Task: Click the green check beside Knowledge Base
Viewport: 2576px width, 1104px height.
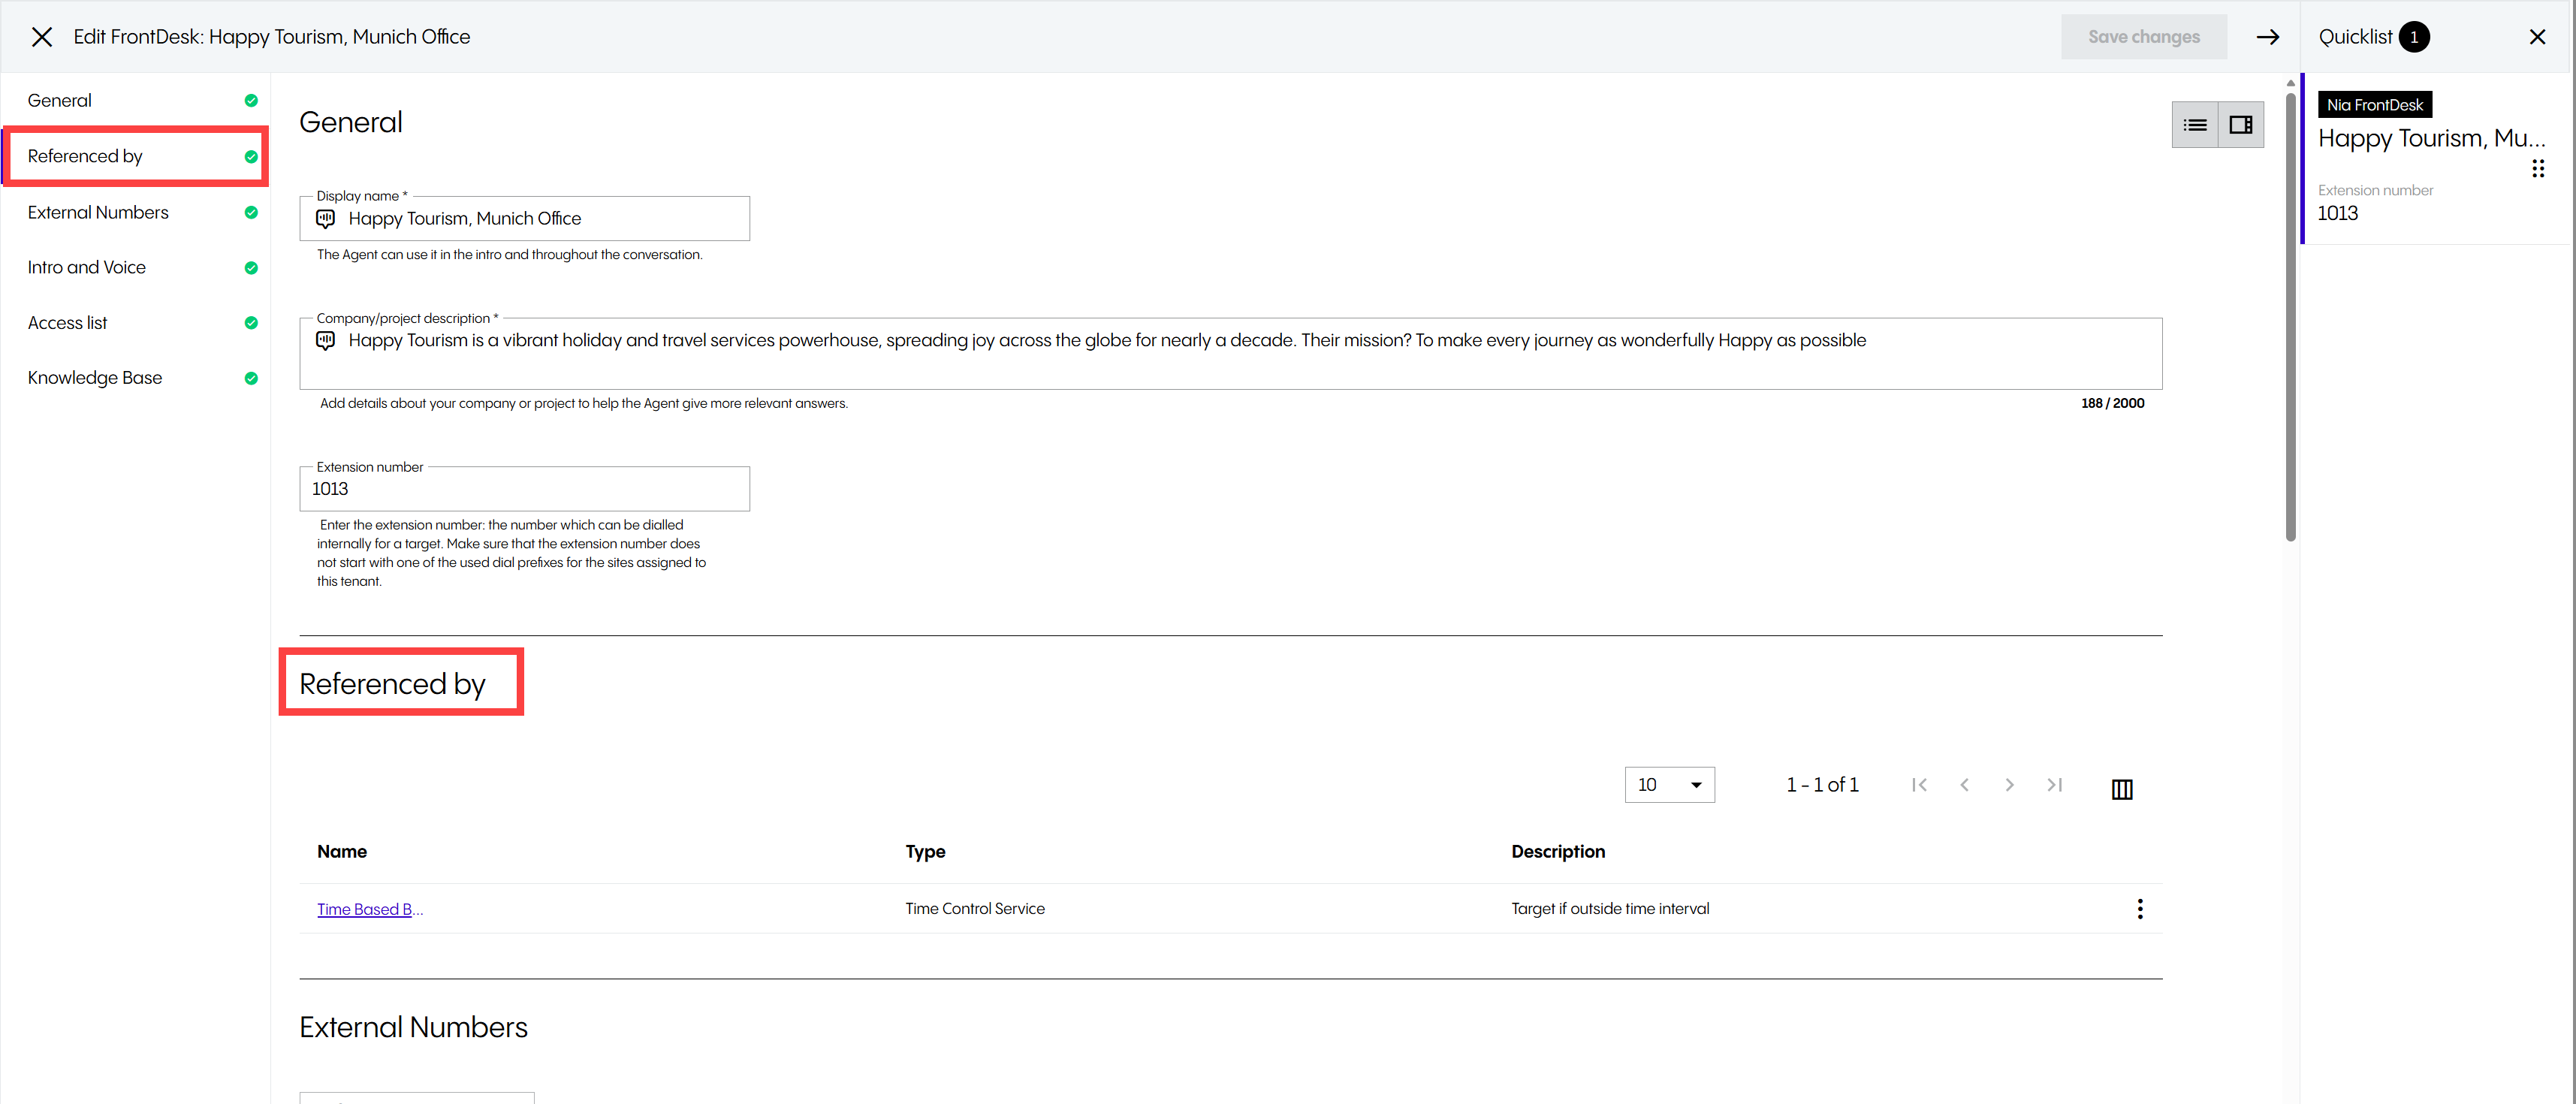Action: click(251, 378)
